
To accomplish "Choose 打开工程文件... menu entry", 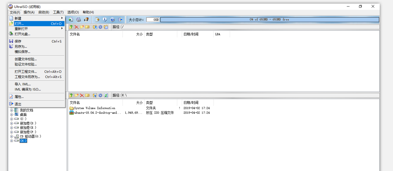I will click(37, 72).
